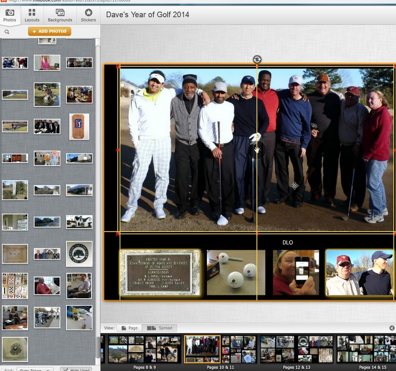This screenshot has width=396, height=371.
Task: Collapse the page strip with the arrow icon
Action: pos(392,328)
